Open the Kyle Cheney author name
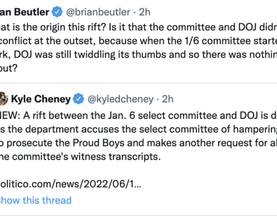The height and width of the screenshot is (224, 277). [41, 99]
